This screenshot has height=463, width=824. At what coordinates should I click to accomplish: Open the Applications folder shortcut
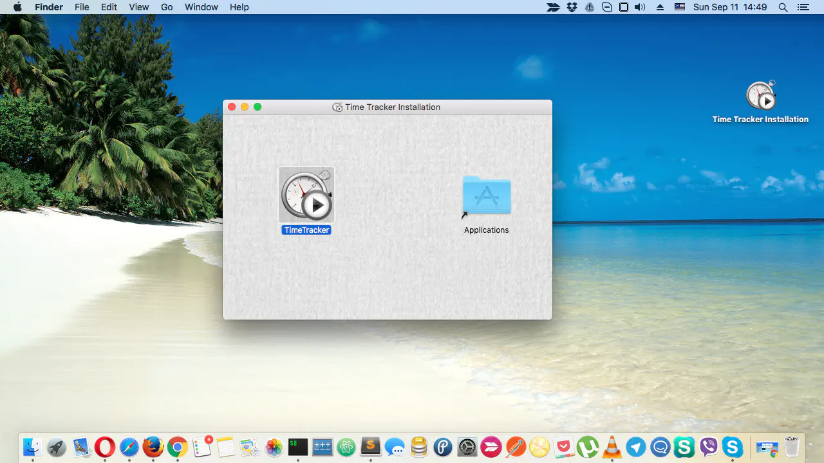(487, 195)
